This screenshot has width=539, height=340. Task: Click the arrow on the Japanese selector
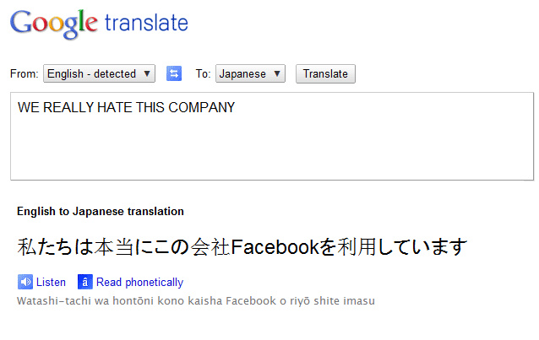click(x=278, y=73)
